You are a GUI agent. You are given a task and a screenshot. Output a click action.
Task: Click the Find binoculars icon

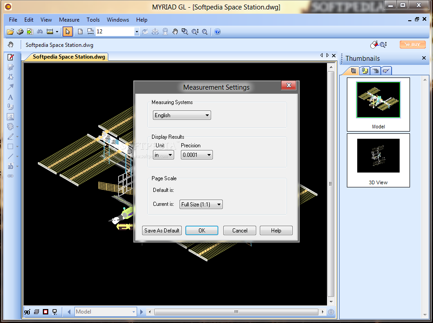click(40, 32)
